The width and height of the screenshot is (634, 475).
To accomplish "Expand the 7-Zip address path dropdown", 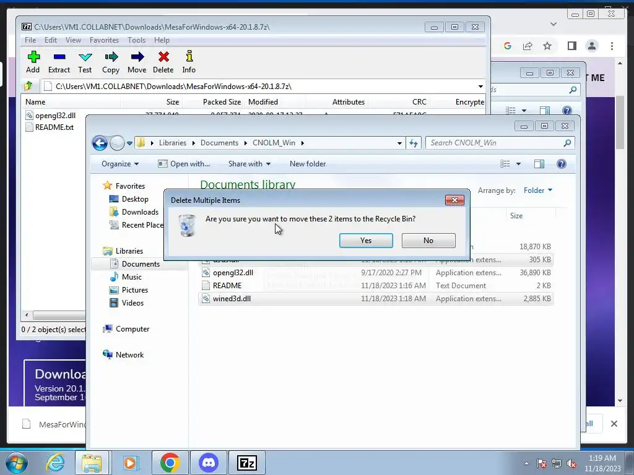I will pos(480,87).
